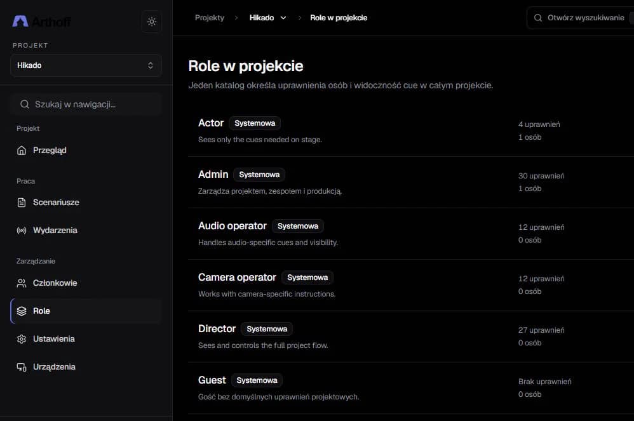
Task: Go to Scenariusze in the sidebar
Action: [x=86, y=203]
